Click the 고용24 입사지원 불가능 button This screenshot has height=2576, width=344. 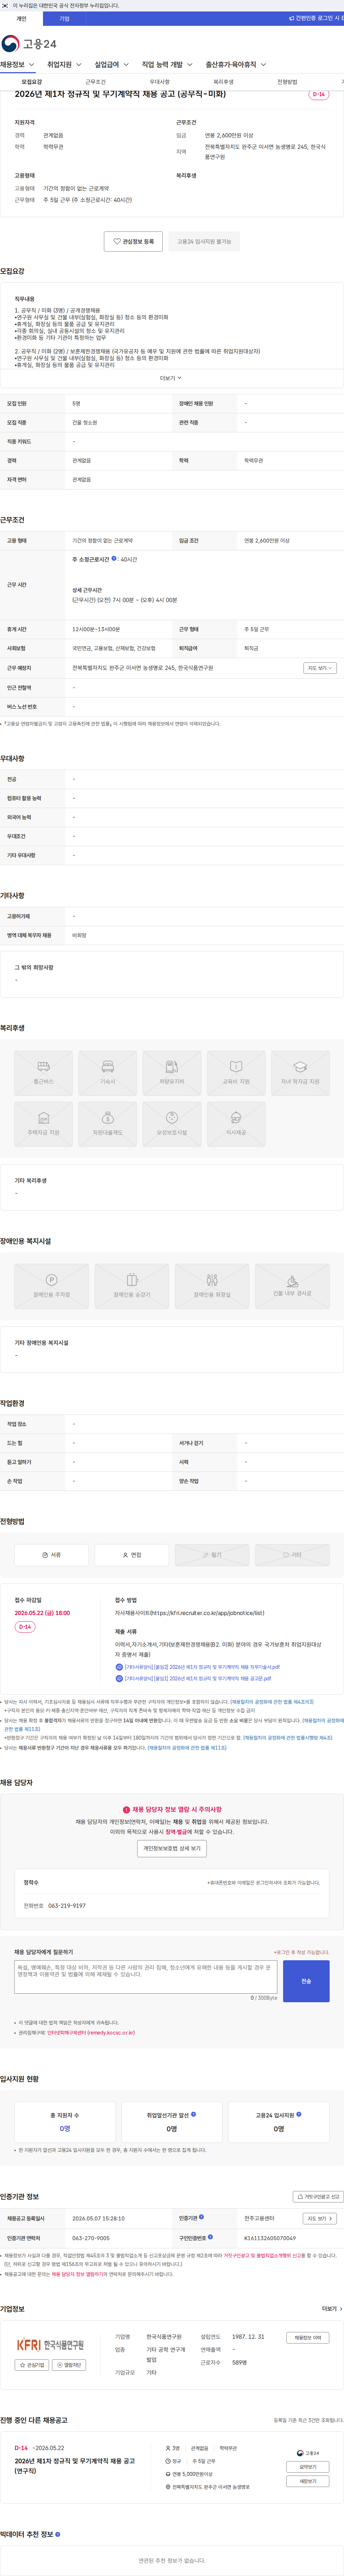tap(204, 241)
